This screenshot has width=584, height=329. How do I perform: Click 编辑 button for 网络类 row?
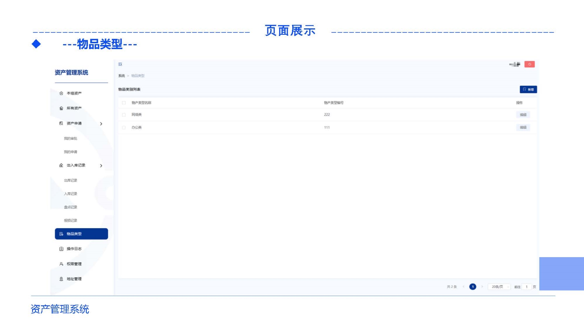point(523,115)
